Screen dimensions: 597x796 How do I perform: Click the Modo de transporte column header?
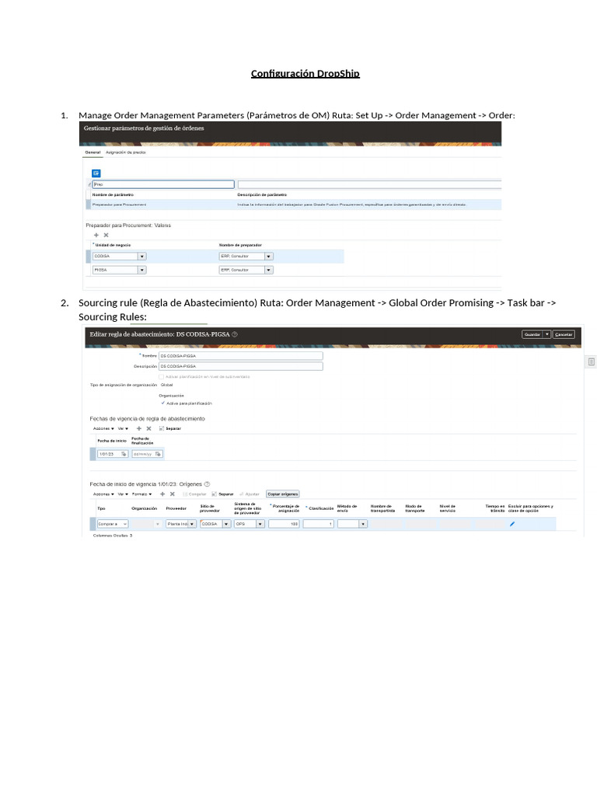pos(415,508)
